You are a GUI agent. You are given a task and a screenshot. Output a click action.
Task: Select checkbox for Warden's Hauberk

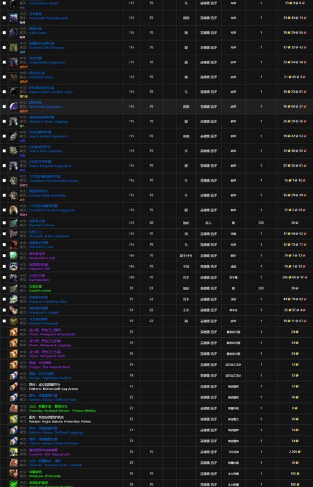[4, 321]
